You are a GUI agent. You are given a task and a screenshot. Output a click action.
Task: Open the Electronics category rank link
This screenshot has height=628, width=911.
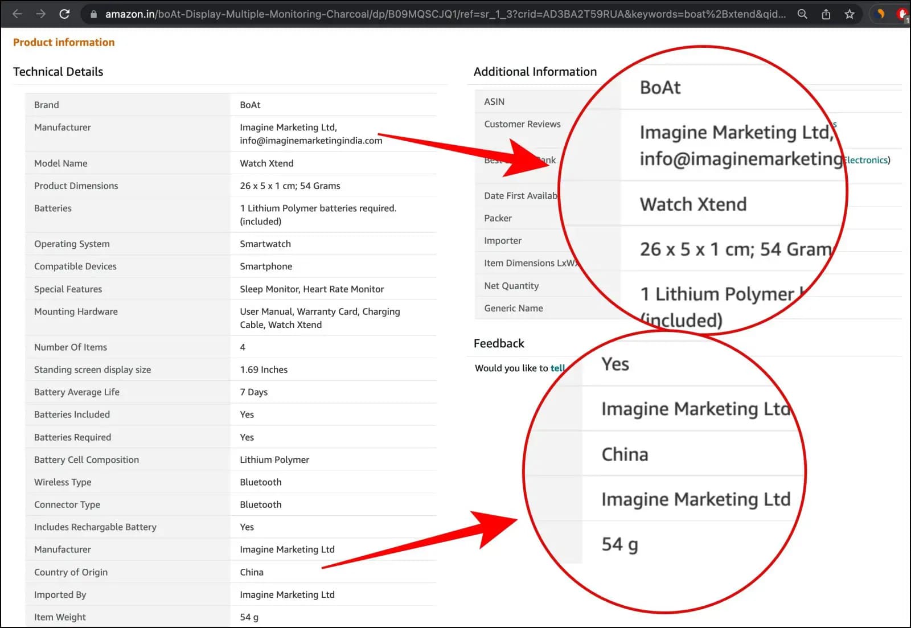[x=866, y=160]
